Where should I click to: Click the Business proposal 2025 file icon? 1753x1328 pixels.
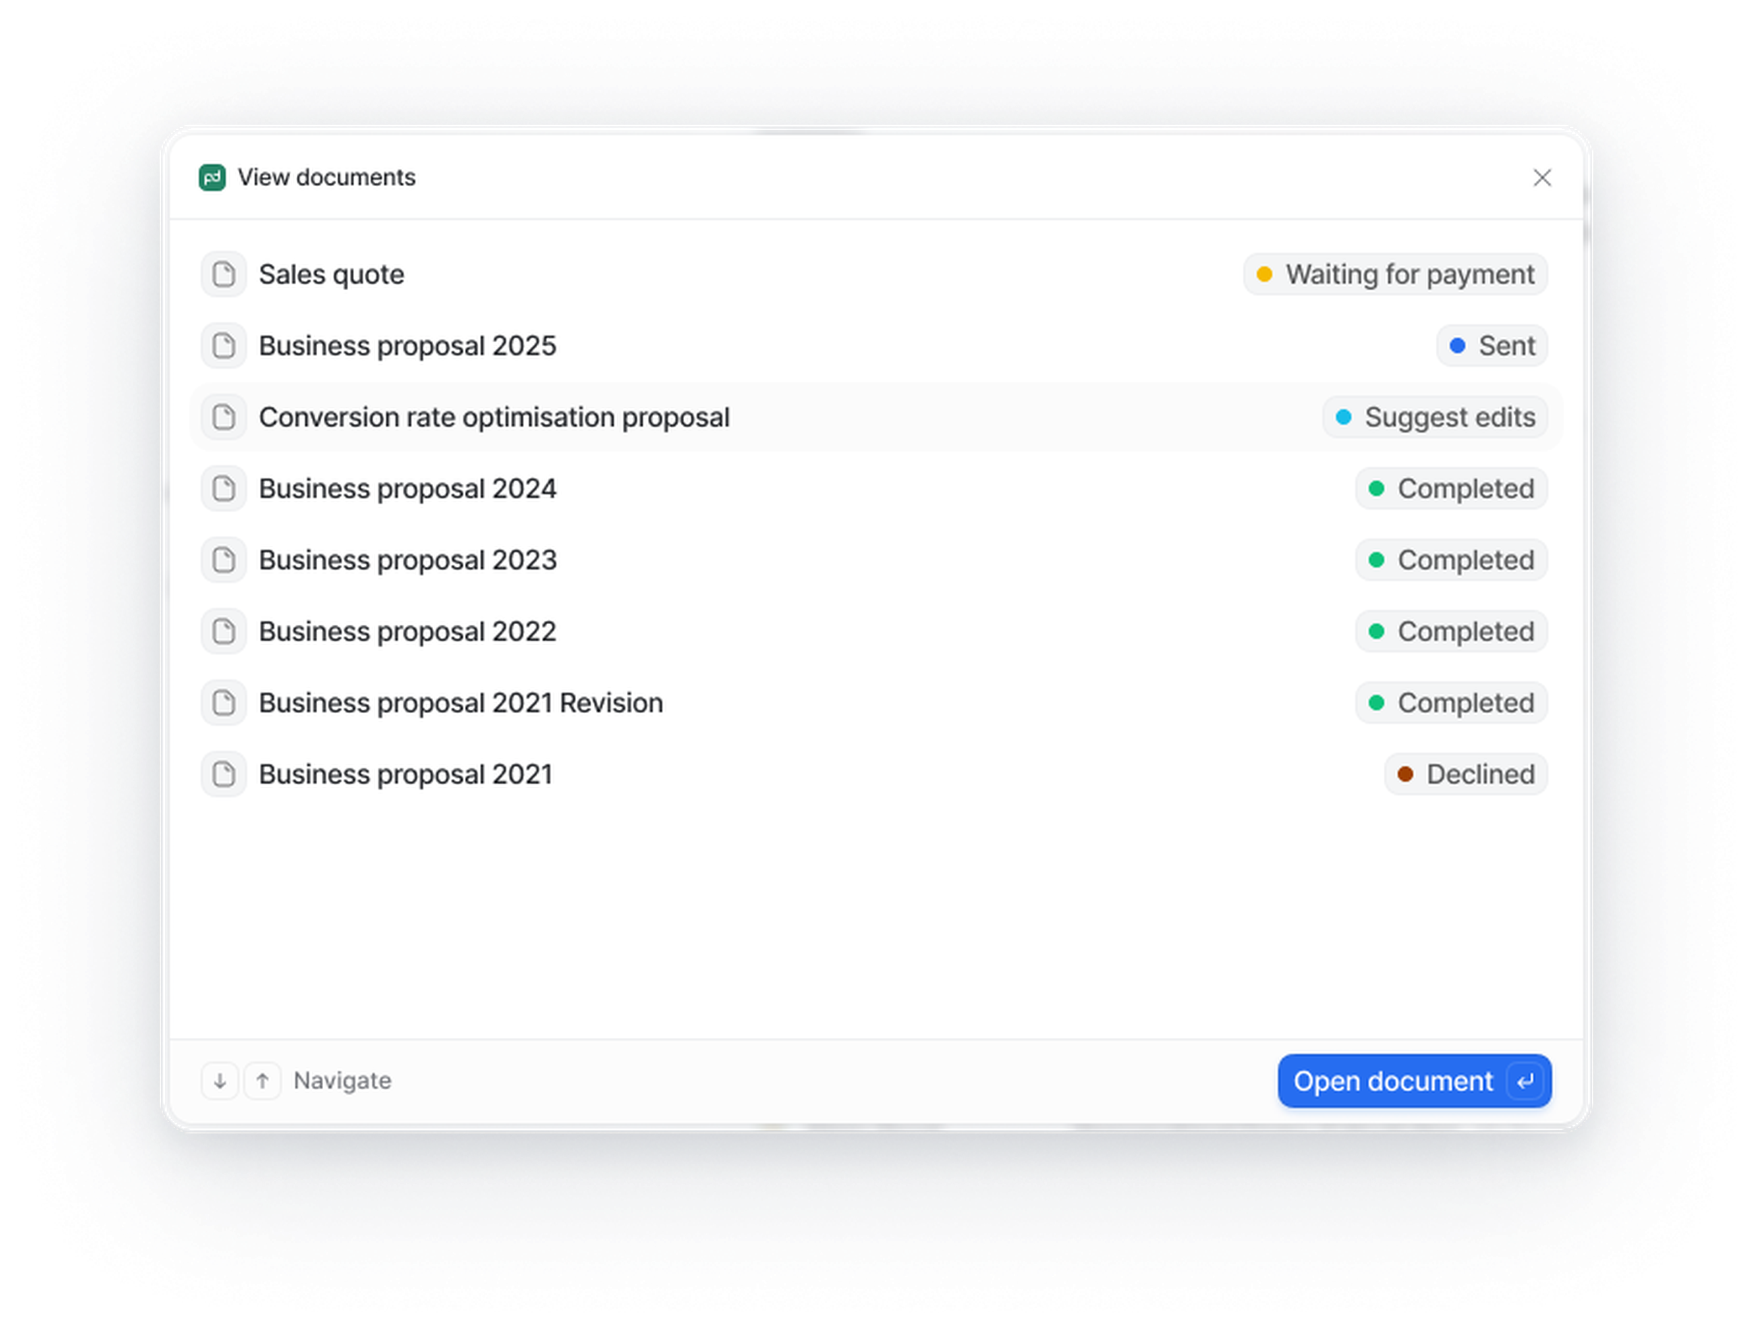coord(224,345)
